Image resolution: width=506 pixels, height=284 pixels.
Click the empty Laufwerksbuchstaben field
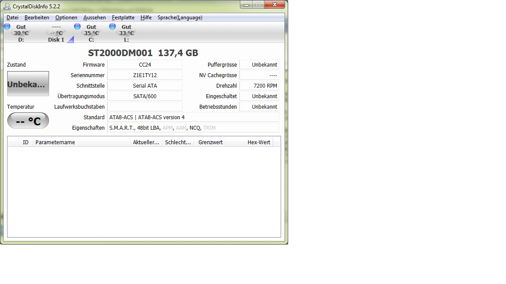click(145, 106)
